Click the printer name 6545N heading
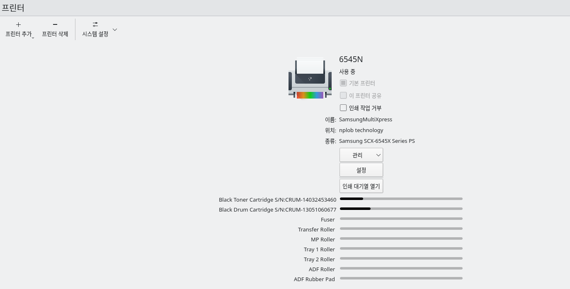The width and height of the screenshot is (570, 289). (x=351, y=59)
